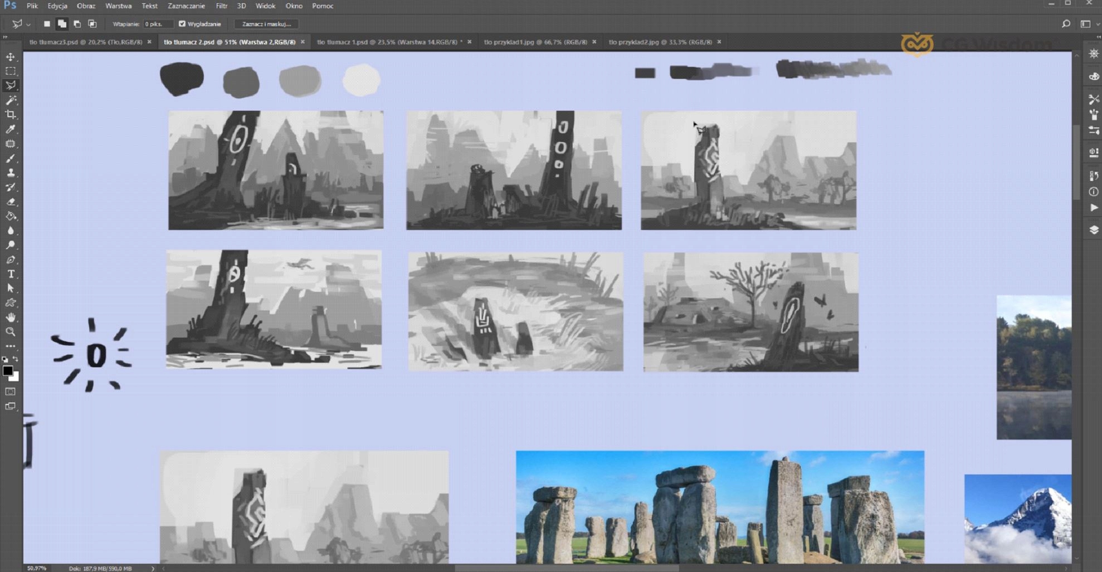The width and height of the screenshot is (1102, 572).
Task: Toggle Quick Mask mode
Action: 11,392
